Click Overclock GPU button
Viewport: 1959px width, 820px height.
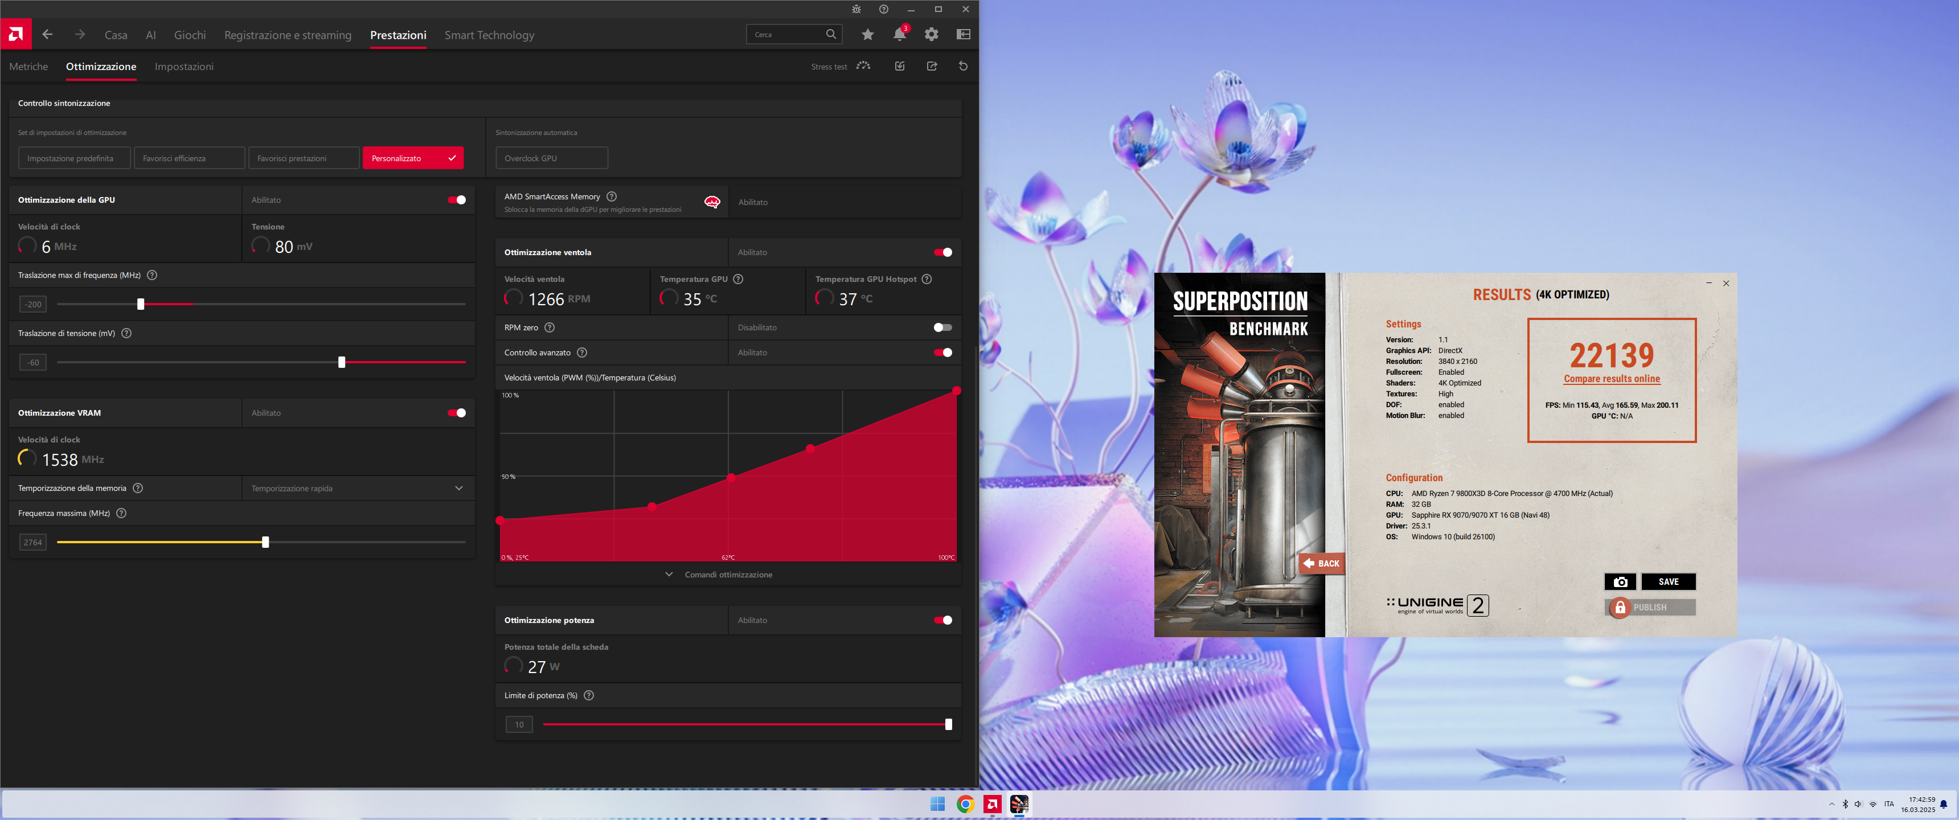pyautogui.click(x=552, y=158)
